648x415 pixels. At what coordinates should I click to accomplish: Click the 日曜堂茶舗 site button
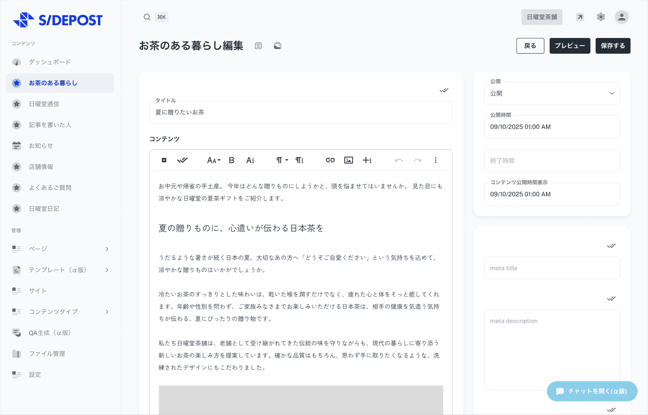(x=542, y=17)
